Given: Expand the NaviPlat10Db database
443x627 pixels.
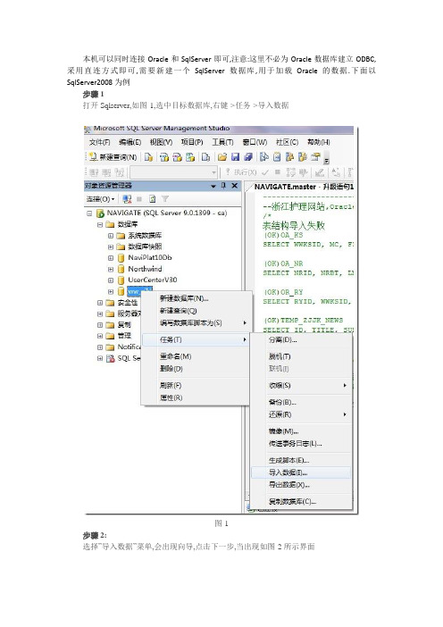Looking at the screenshot, I should click(x=111, y=258).
